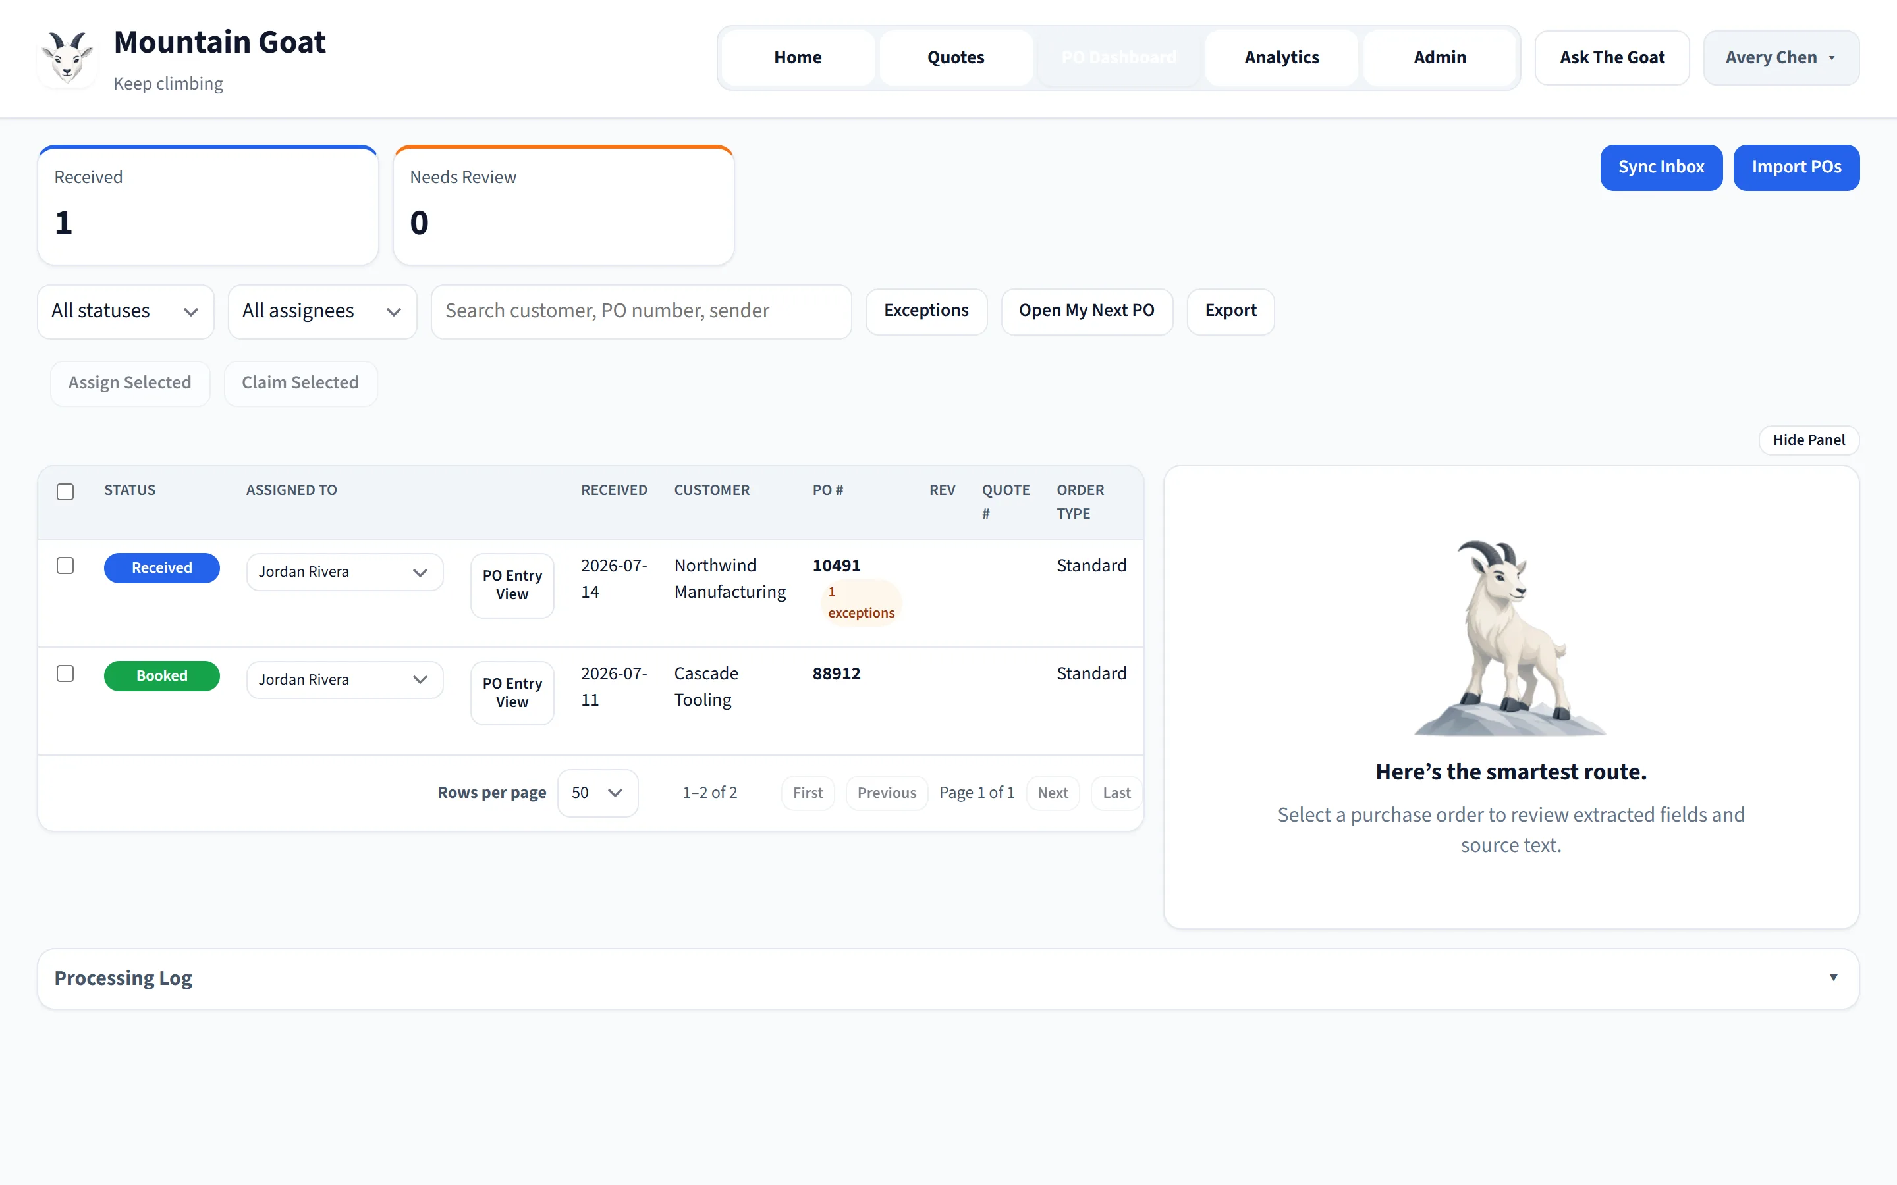
Task: Click the green Booked status badge
Action: (161, 675)
